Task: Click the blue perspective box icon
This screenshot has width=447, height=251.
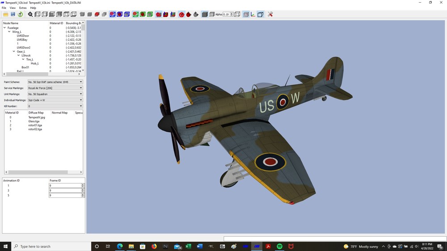Action: (x=260, y=14)
